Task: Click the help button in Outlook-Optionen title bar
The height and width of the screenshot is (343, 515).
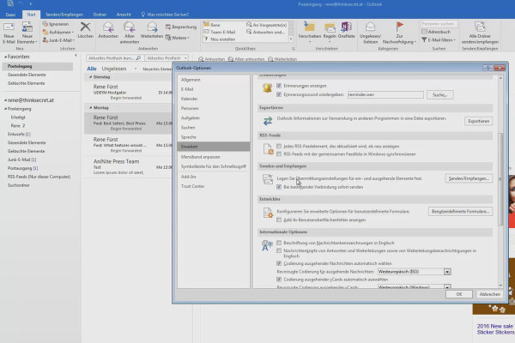Action: pyautogui.click(x=487, y=68)
